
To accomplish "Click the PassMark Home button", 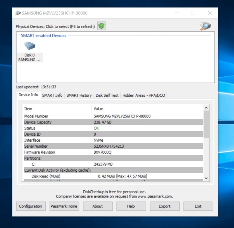I will tap(64, 206).
